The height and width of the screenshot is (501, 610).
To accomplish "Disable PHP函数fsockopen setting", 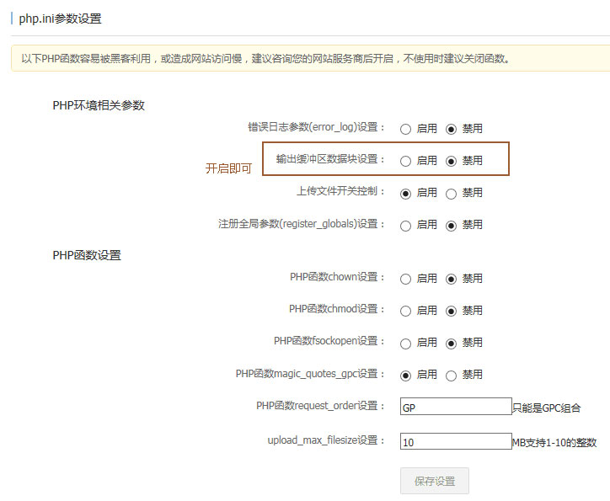I will tap(451, 343).
